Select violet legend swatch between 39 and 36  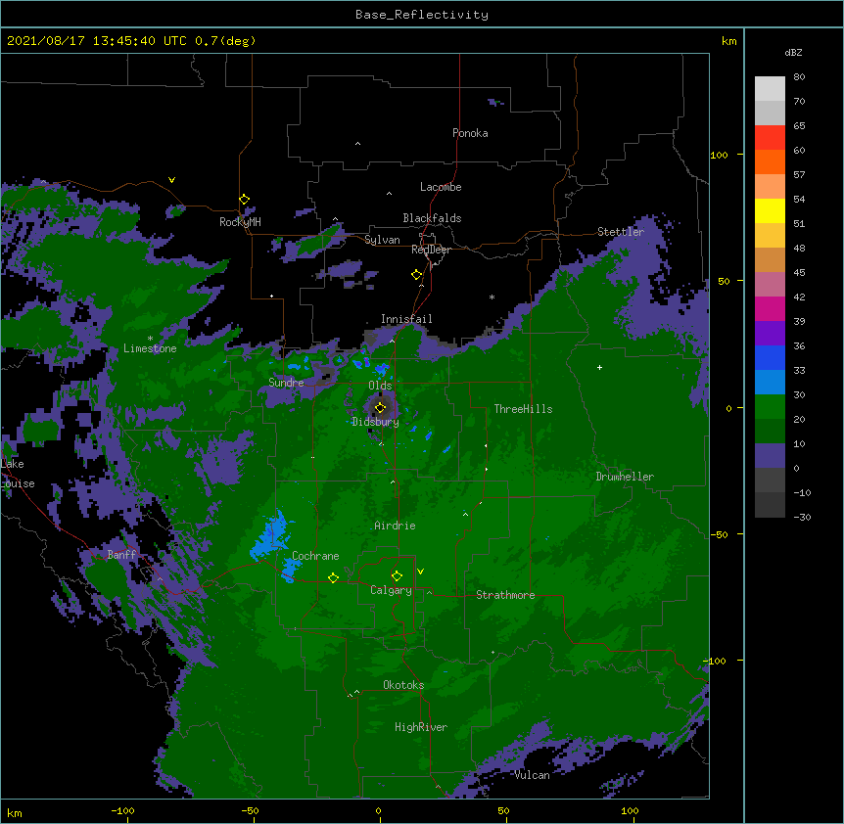click(x=770, y=334)
